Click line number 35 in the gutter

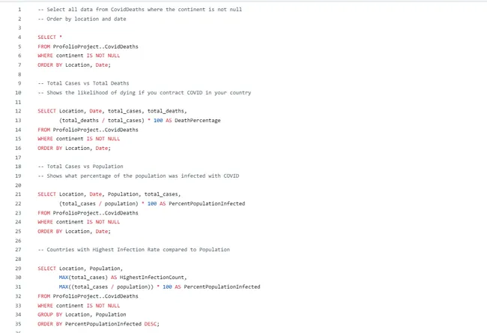coord(18,324)
